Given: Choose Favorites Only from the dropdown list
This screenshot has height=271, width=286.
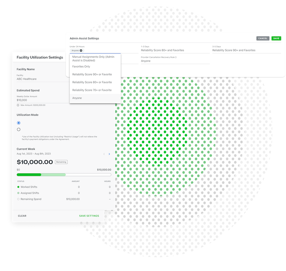Looking at the screenshot, I should [81, 66].
